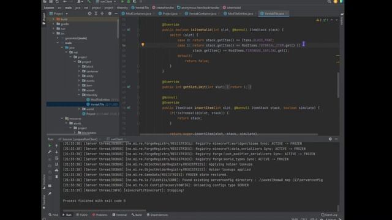This screenshot has height=220, width=392.
Task: Toggle Soft-Wrap in the Run console toolbar
Action: [56, 158]
